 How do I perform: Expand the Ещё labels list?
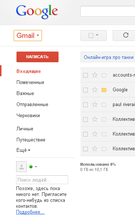point(23,150)
